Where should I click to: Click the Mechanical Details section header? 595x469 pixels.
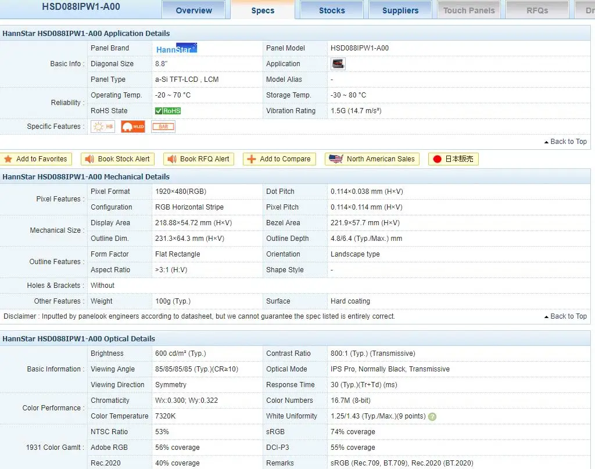click(x=86, y=176)
